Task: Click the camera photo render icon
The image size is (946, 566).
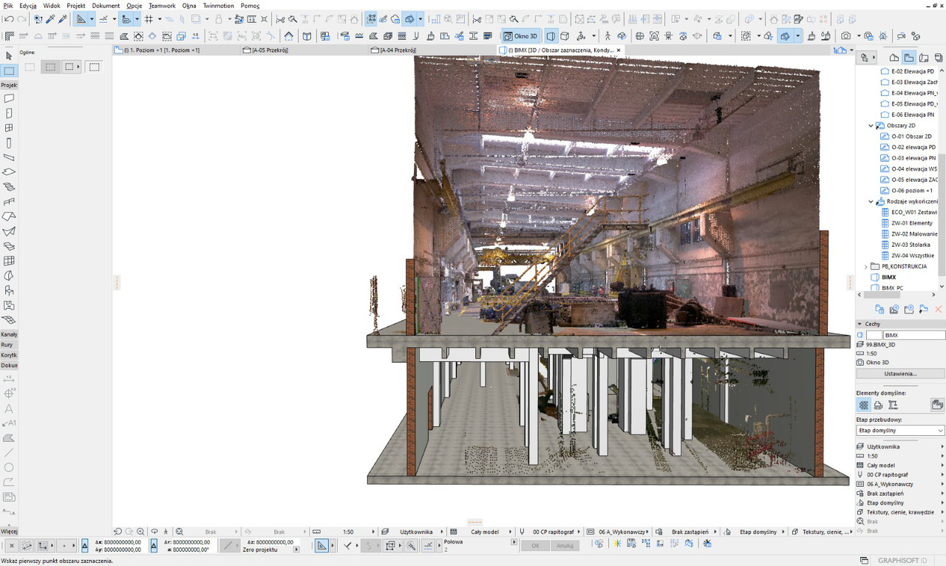Action: [x=846, y=36]
